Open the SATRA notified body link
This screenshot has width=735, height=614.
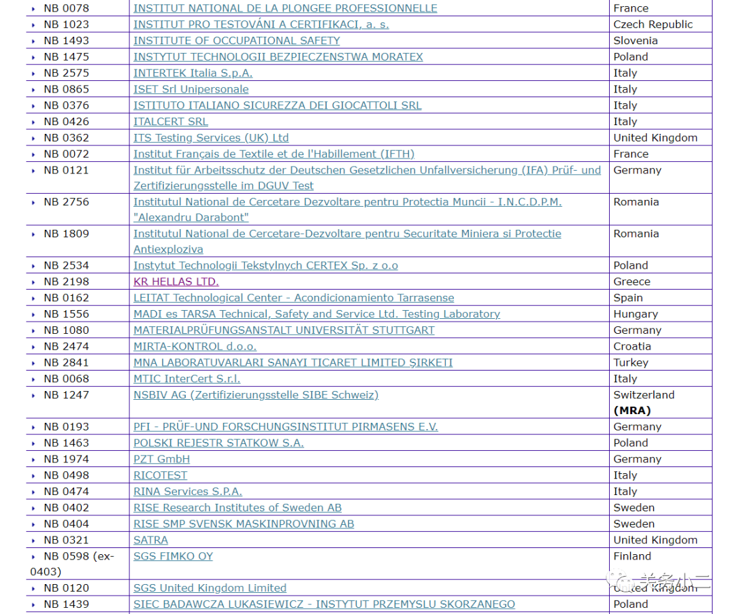[150, 540]
